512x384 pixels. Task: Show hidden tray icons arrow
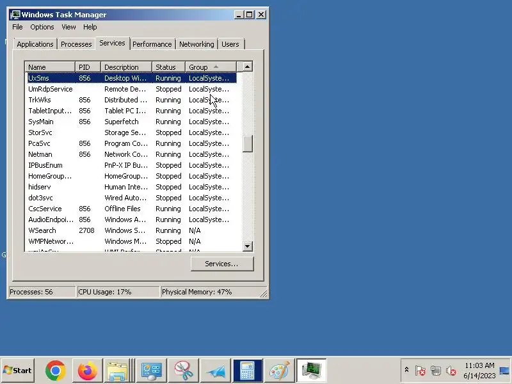tap(406, 370)
